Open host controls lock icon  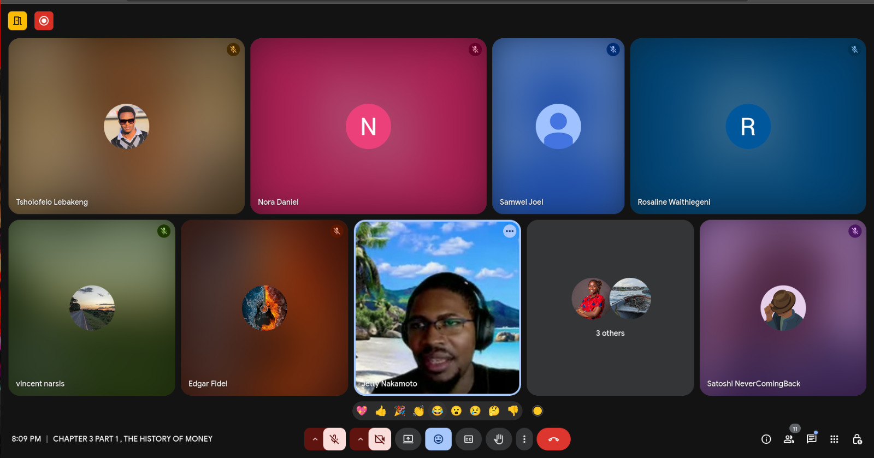pos(857,439)
